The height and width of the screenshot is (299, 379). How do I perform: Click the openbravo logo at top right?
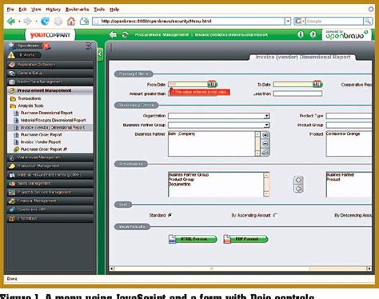click(x=346, y=35)
